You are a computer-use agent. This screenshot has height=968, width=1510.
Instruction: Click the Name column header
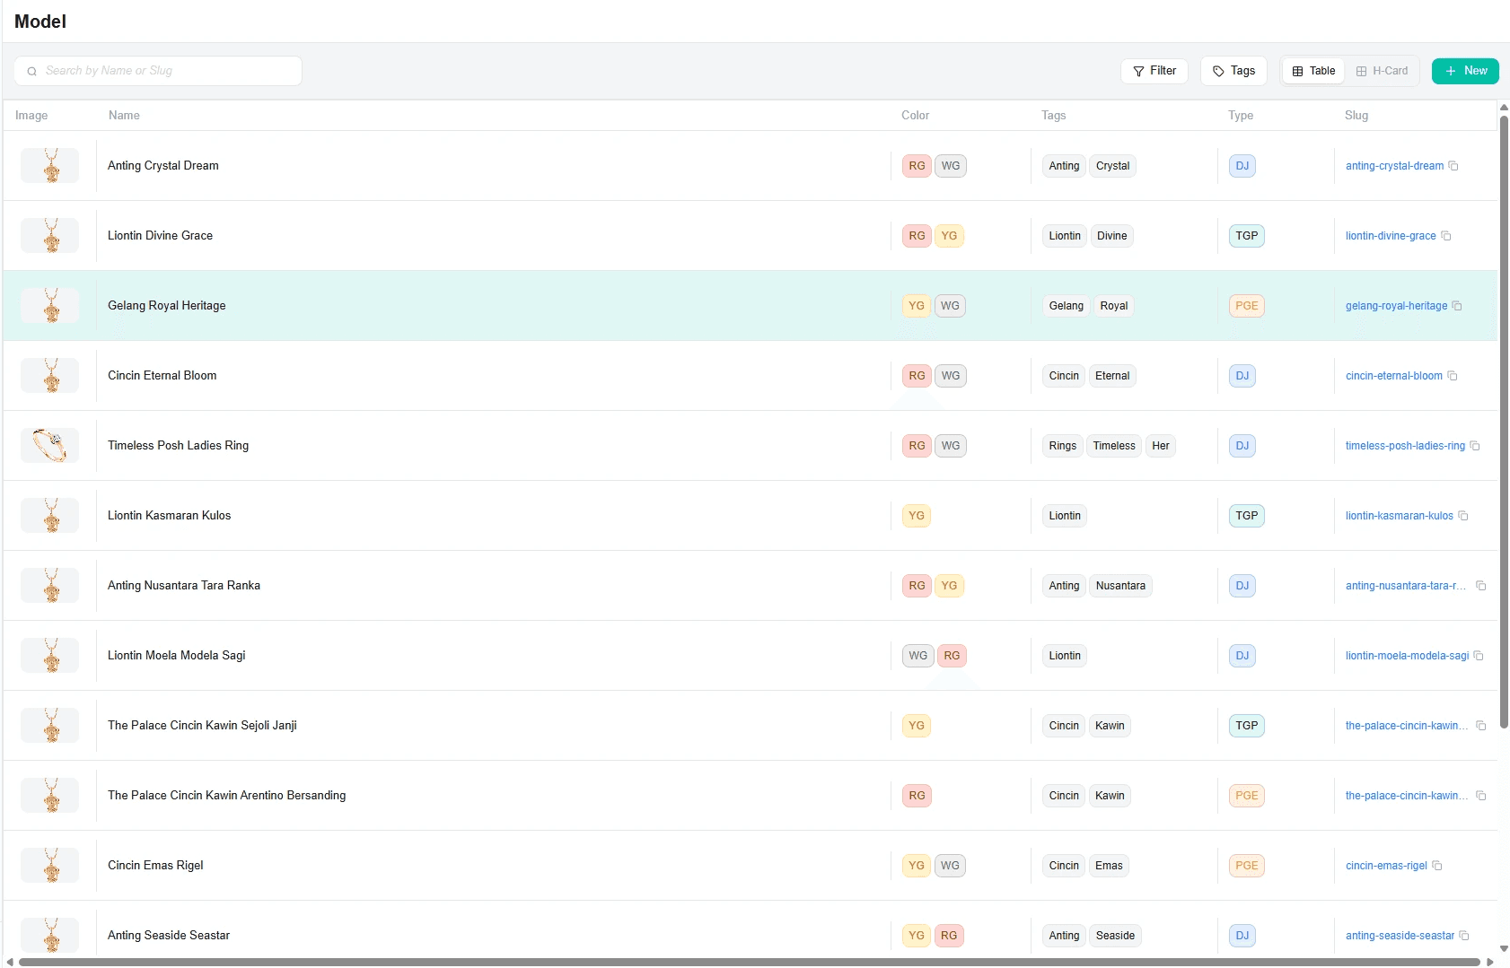[124, 115]
